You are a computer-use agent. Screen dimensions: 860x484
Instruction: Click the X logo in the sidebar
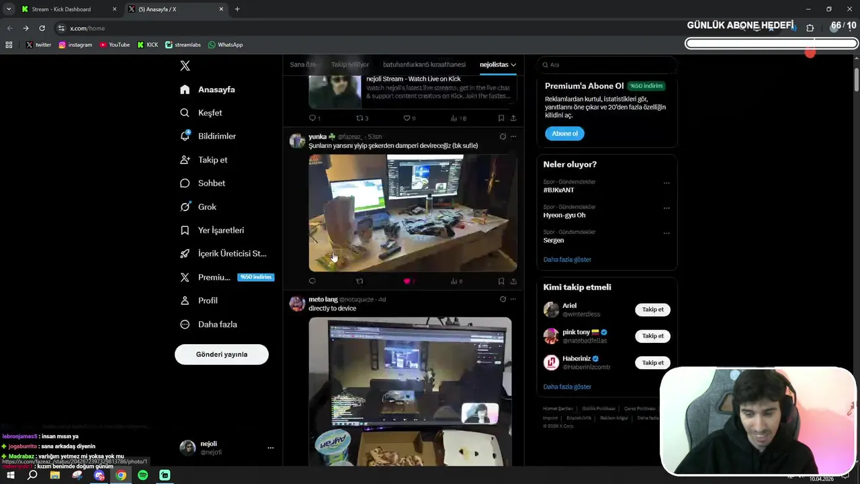click(x=185, y=65)
